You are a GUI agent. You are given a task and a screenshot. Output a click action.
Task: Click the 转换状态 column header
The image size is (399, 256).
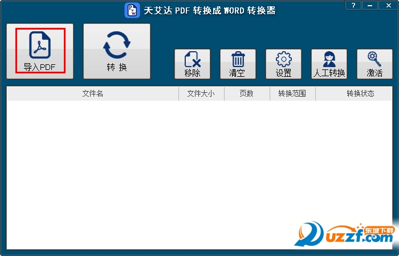coord(354,94)
